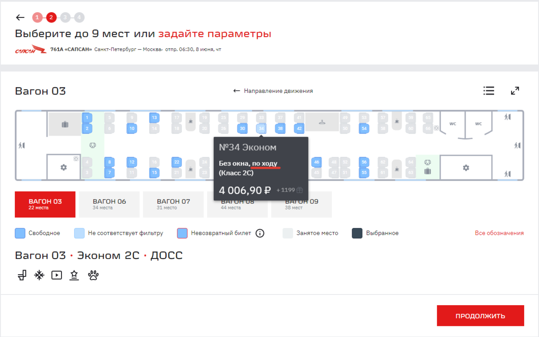Open Все обозначения legend link
The width and height of the screenshot is (539, 337).
point(499,233)
